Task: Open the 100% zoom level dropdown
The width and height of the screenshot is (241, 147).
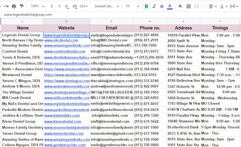Action: 38,6
